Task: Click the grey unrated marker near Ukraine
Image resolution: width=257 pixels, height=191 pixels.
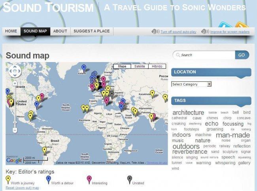Action: (112, 95)
